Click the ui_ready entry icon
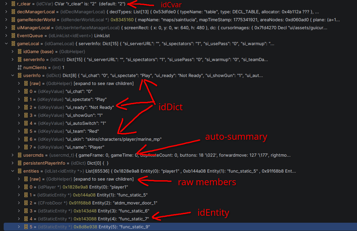357x231 pixels. point(26,107)
